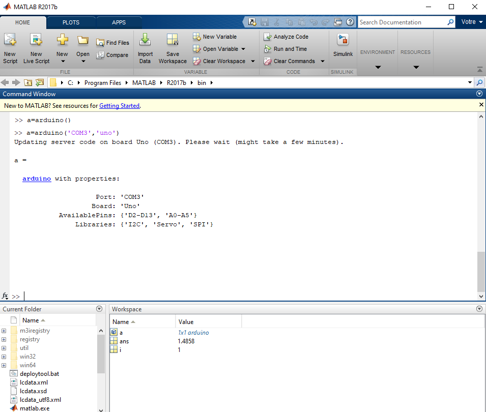This screenshot has height=412, width=486.
Task: Close the New to MATLAB banner
Action: coord(481,105)
